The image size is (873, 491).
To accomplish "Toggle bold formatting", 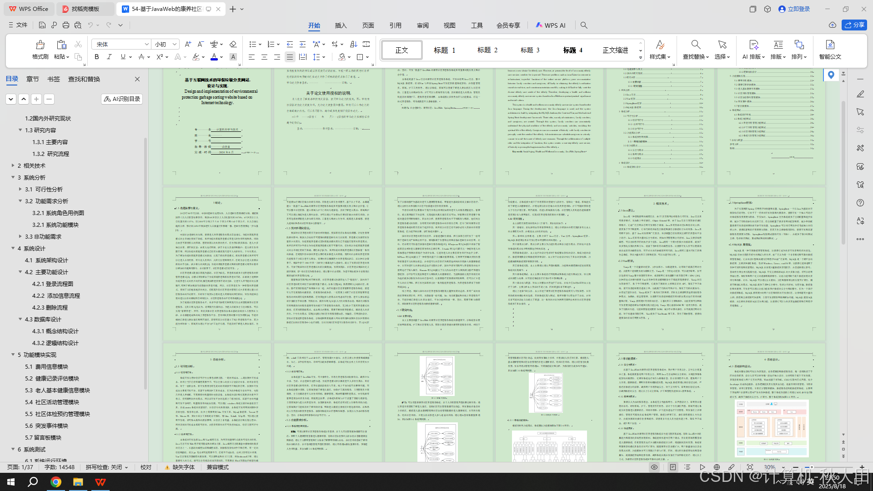I will pyautogui.click(x=96, y=57).
